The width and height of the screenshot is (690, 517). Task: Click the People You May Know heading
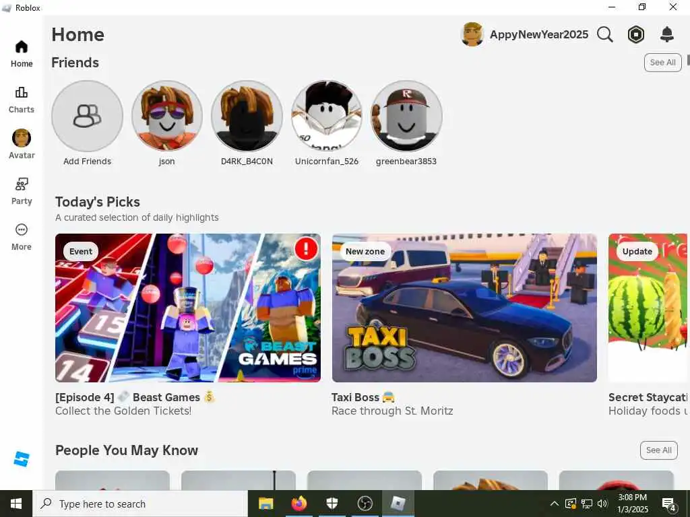[x=127, y=450]
